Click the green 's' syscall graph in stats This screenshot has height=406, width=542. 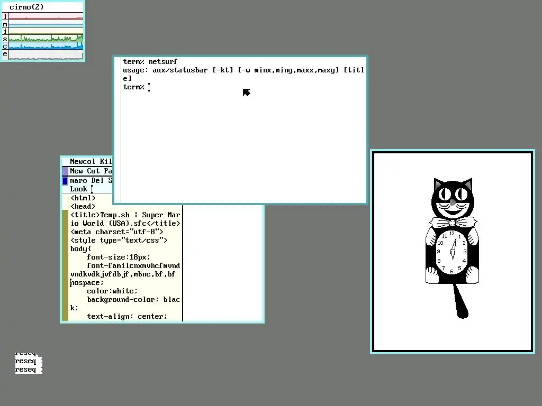click(46, 39)
